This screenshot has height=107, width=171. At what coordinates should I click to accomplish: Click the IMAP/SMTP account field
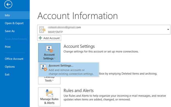pyautogui.click(x=104, y=29)
